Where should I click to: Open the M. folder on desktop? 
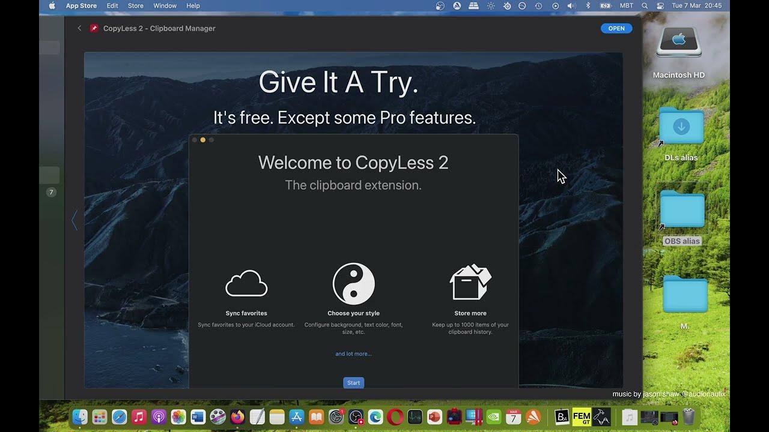pyautogui.click(x=685, y=294)
